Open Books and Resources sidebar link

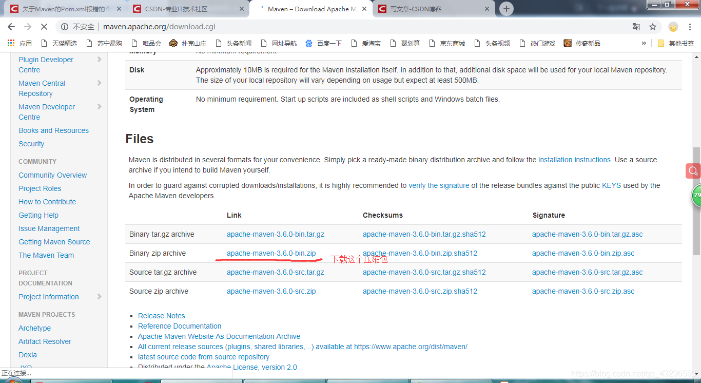(x=53, y=130)
